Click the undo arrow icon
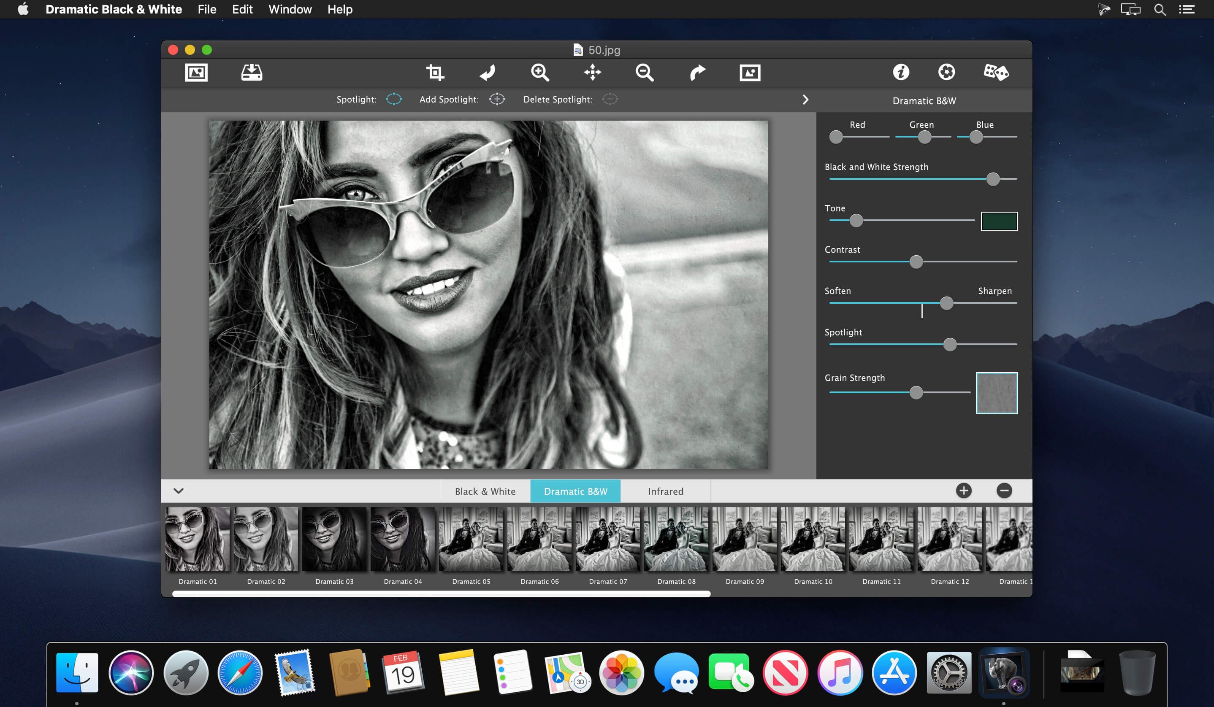The width and height of the screenshot is (1214, 707). coord(488,73)
